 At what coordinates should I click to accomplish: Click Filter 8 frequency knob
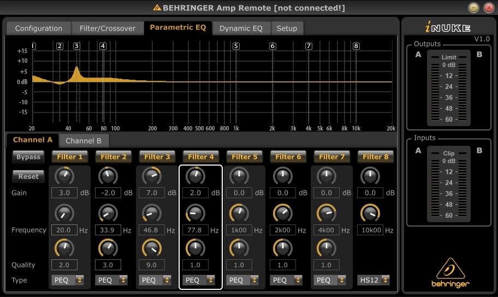(x=370, y=213)
